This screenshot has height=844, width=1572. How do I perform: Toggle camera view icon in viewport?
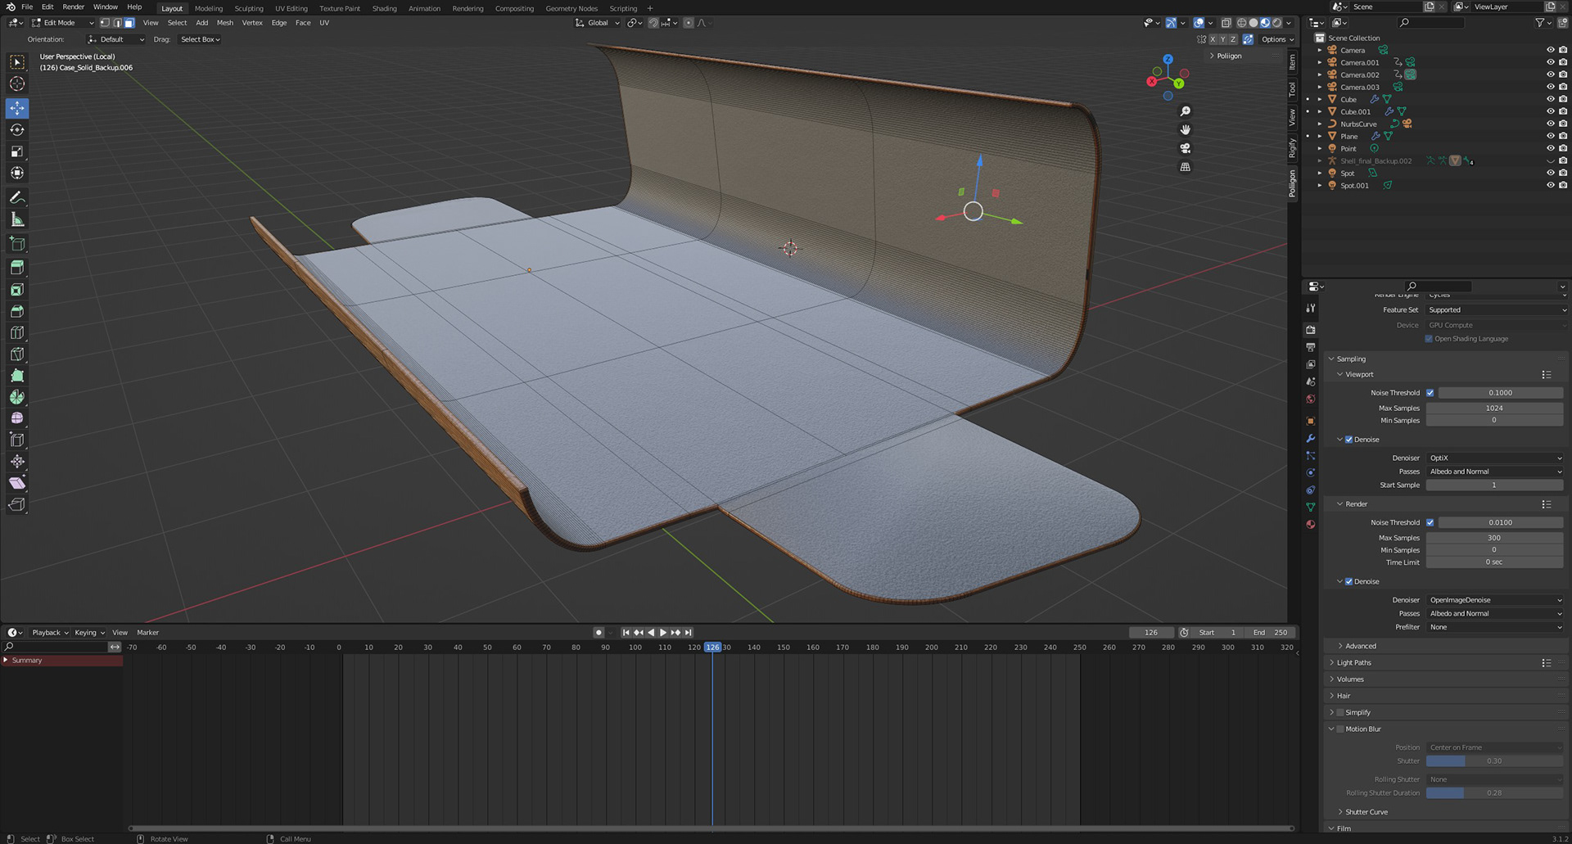(1185, 148)
